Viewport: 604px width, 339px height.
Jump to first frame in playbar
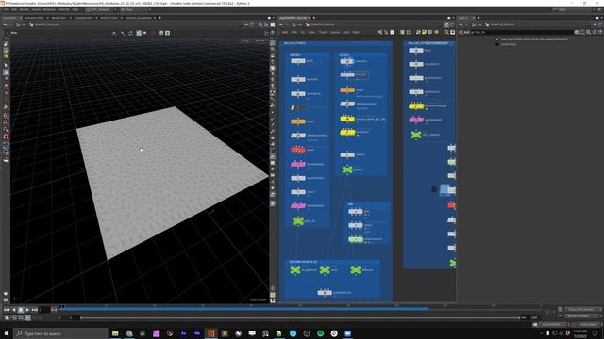7,310
